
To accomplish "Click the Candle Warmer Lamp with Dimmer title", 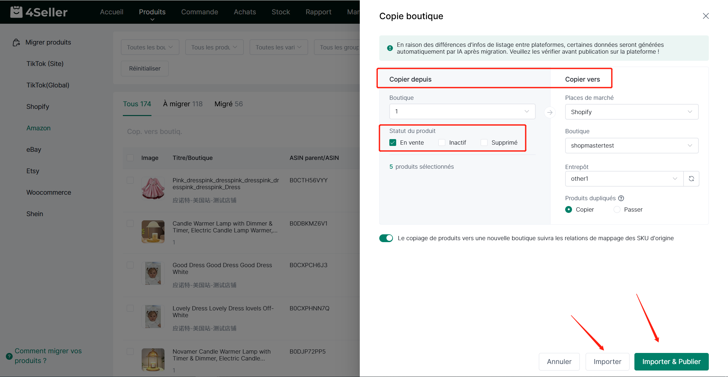I will click(x=225, y=227).
